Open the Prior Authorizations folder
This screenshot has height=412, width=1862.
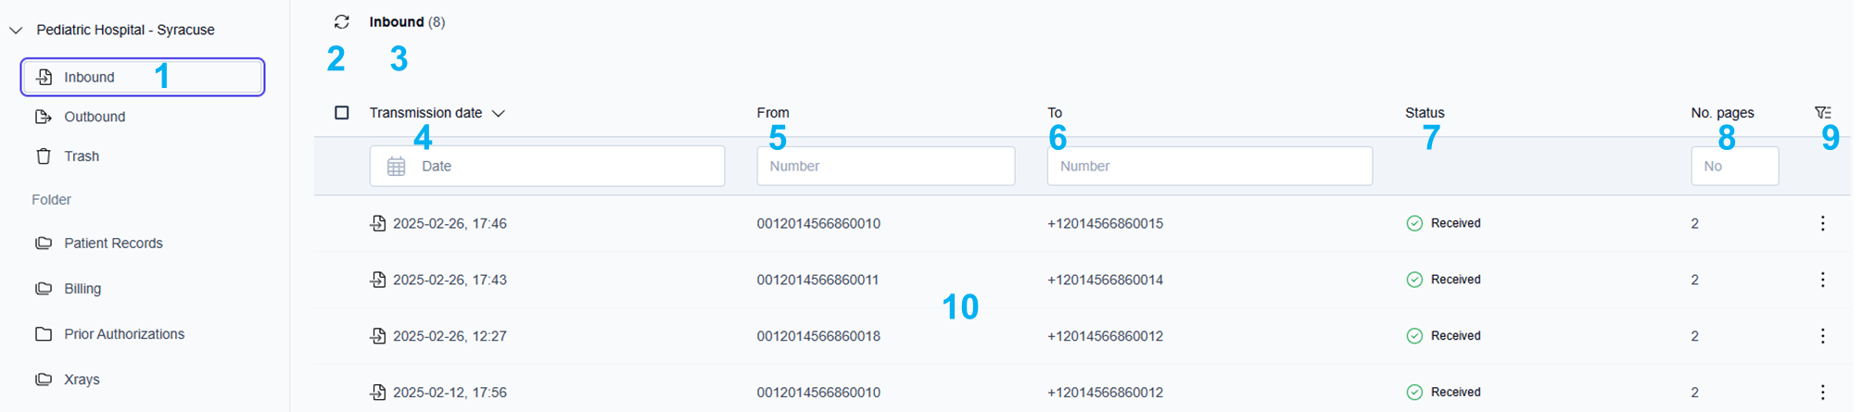[123, 334]
